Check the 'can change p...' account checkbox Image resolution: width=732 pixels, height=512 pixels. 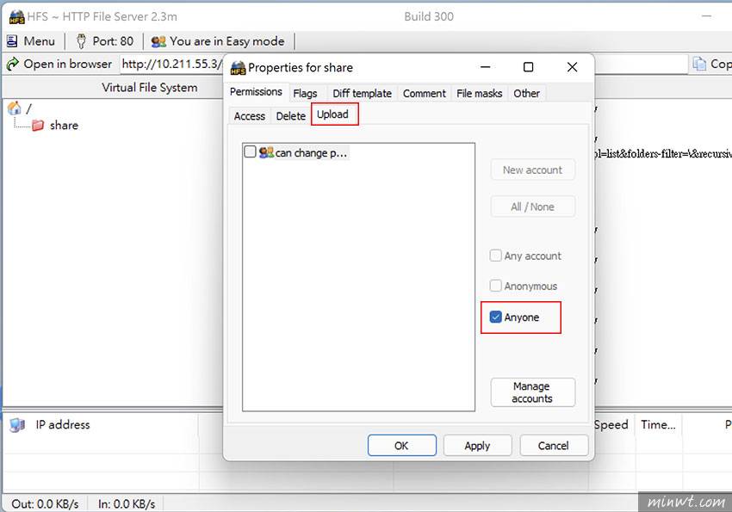click(250, 152)
